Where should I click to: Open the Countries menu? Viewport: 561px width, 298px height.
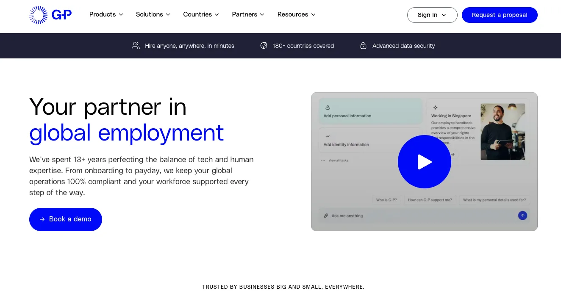point(201,14)
